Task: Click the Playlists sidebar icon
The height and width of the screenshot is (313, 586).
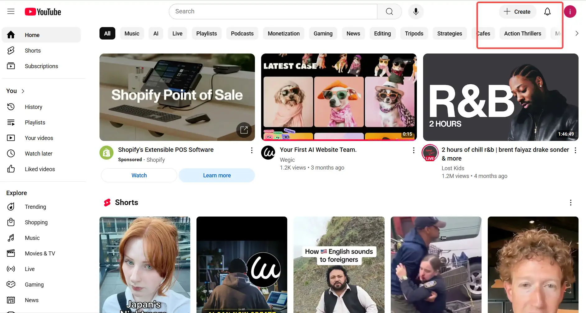Action: [x=11, y=122]
